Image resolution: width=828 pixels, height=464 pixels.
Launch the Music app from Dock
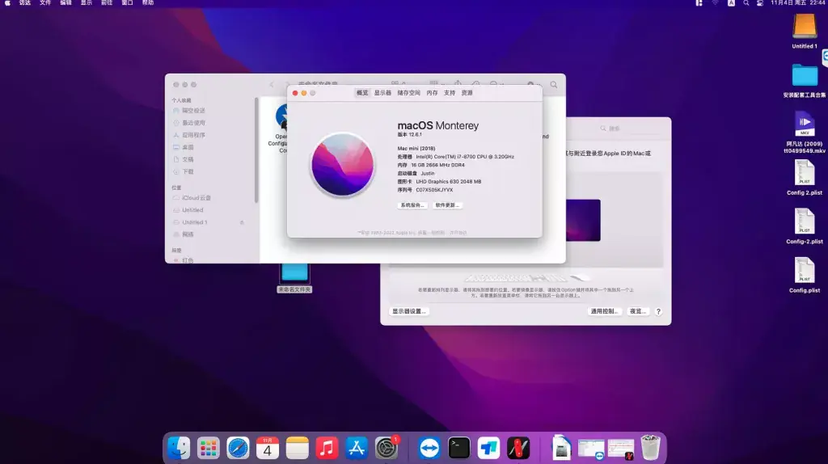tap(327, 448)
